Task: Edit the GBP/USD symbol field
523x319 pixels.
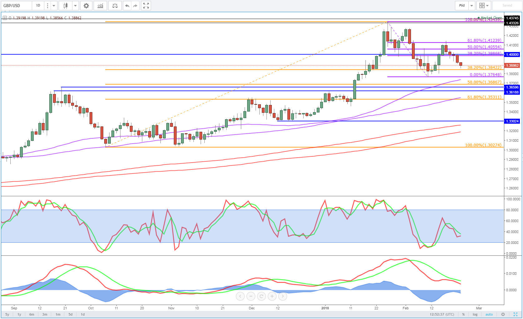Action: coord(16,6)
